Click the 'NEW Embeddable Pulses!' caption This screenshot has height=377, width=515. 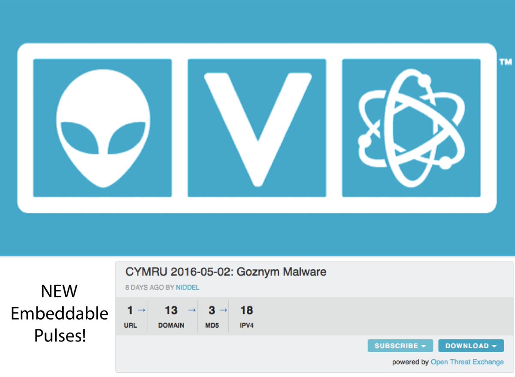(x=60, y=314)
